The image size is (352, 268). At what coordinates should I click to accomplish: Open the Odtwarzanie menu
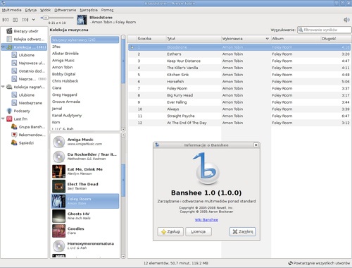coord(65,10)
